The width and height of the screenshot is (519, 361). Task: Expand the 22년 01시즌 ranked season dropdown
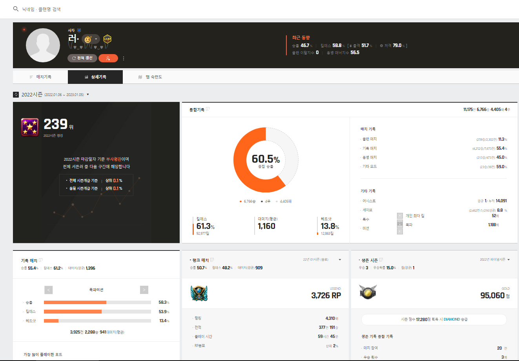340,260
